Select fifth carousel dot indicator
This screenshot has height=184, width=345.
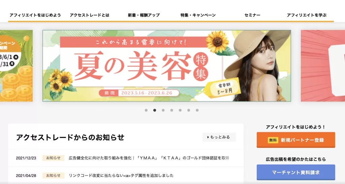180,110
